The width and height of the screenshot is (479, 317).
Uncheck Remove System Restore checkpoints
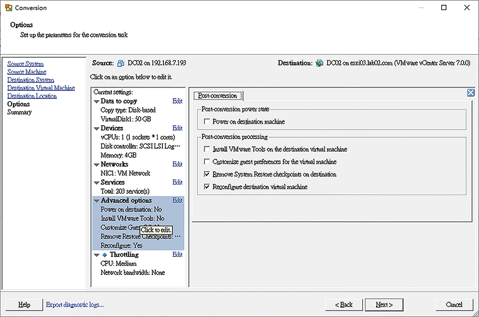click(207, 174)
